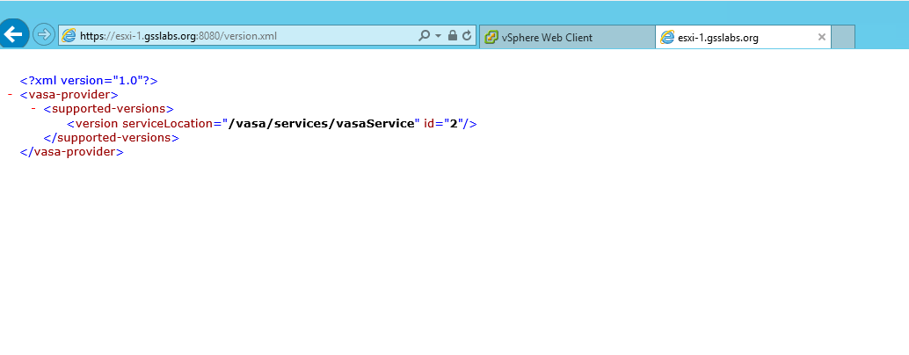
Task: Click the closing vasa-provider tag
Action: (x=71, y=152)
